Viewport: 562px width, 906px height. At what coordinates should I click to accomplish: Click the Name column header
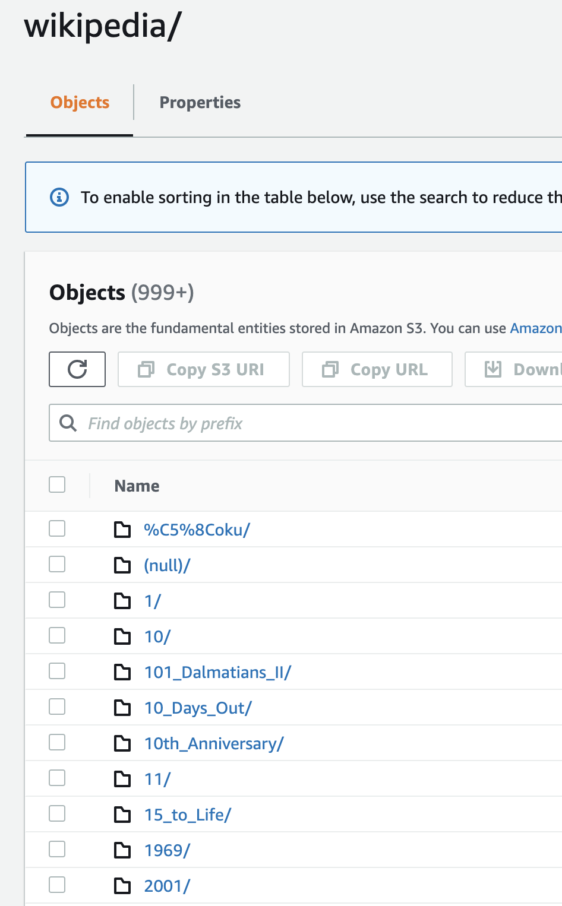[137, 486]
